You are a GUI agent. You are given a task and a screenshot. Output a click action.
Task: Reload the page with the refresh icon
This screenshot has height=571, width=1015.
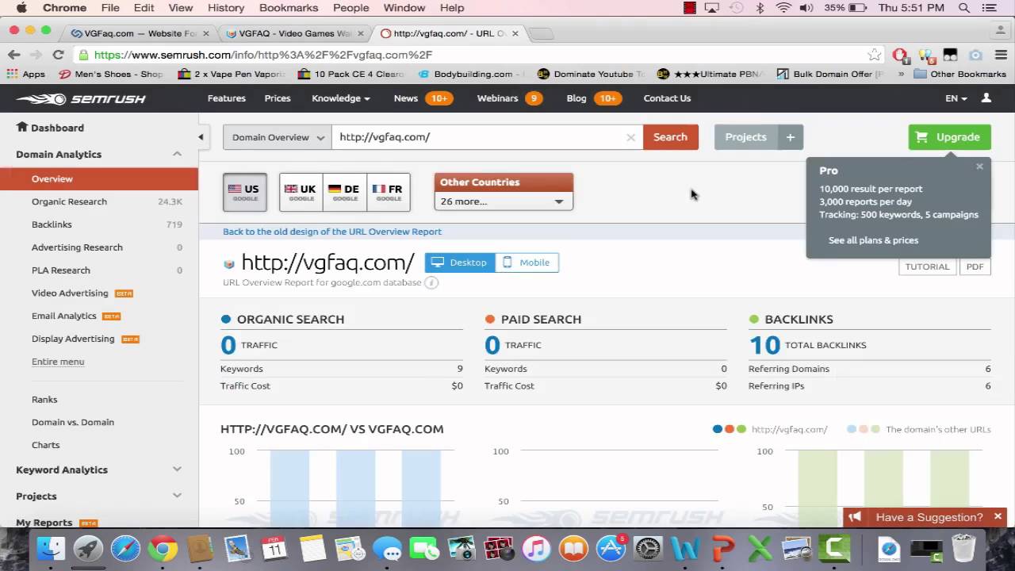[x=58, y=55]
